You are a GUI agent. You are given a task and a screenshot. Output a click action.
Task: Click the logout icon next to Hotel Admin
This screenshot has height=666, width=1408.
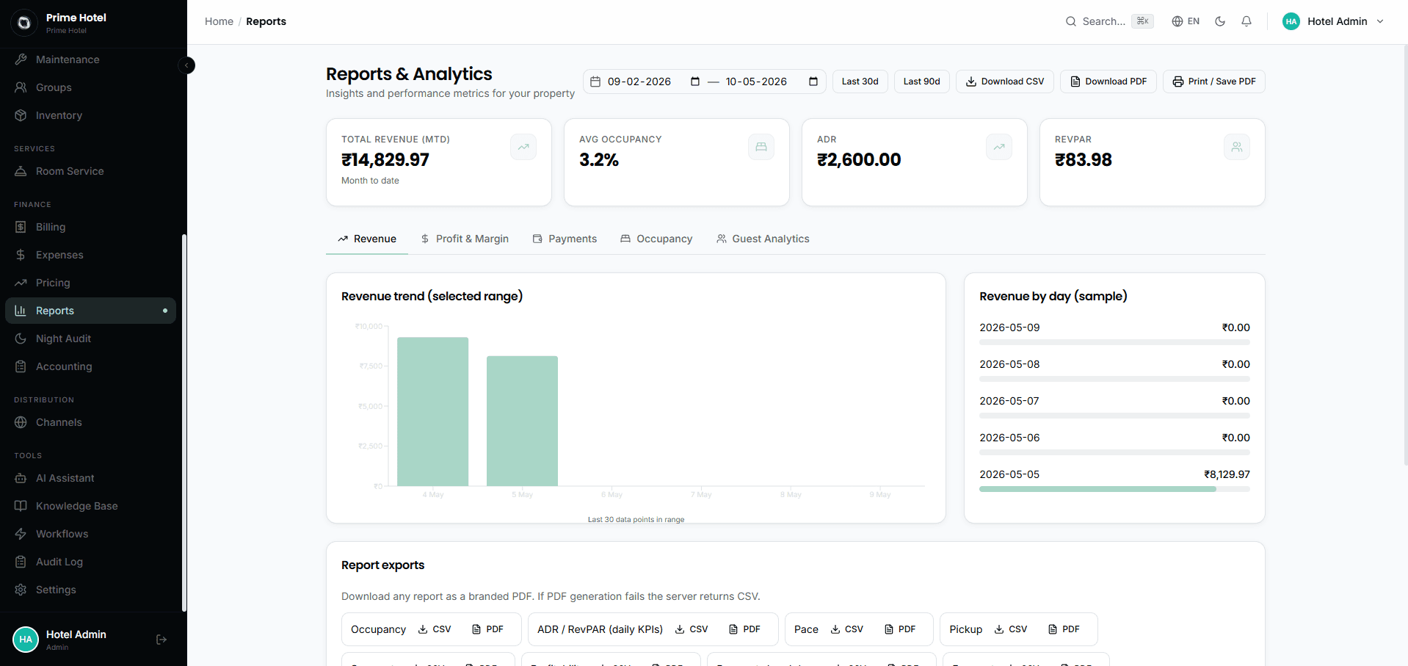coord(162,640)
